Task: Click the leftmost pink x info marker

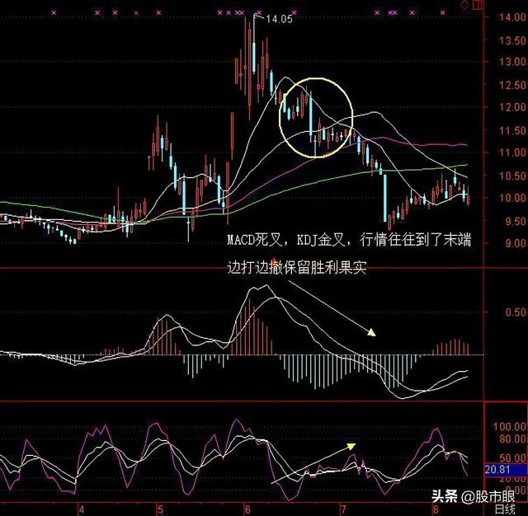Action: coord(54,13)
